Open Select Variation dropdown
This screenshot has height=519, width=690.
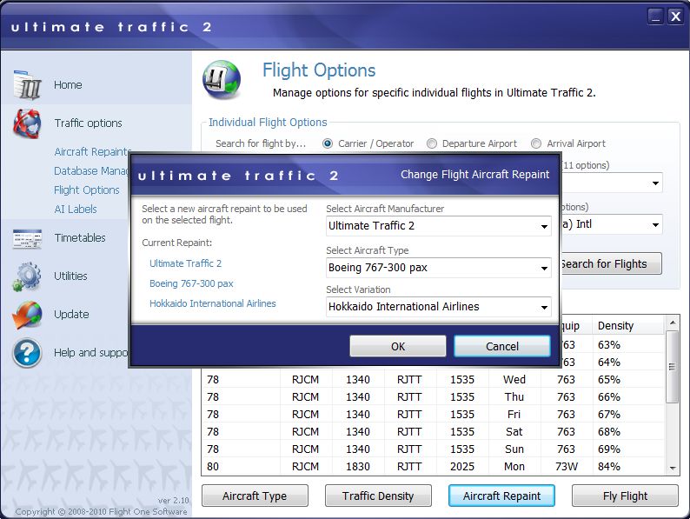pos(438,307)
